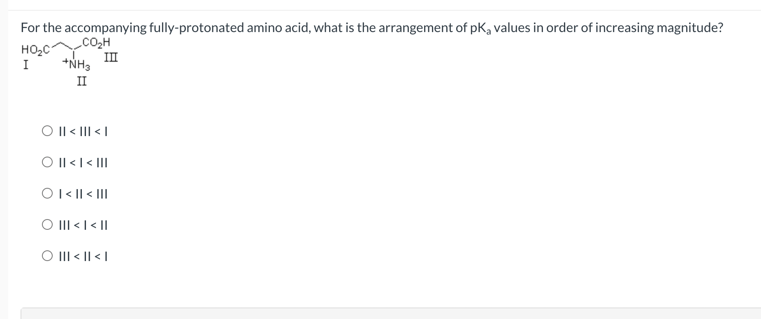Viewport: 761px width, 319px height.
Task: Select the radio button for I < II < III
Action: pyautogui.click(x=47, y=193)
